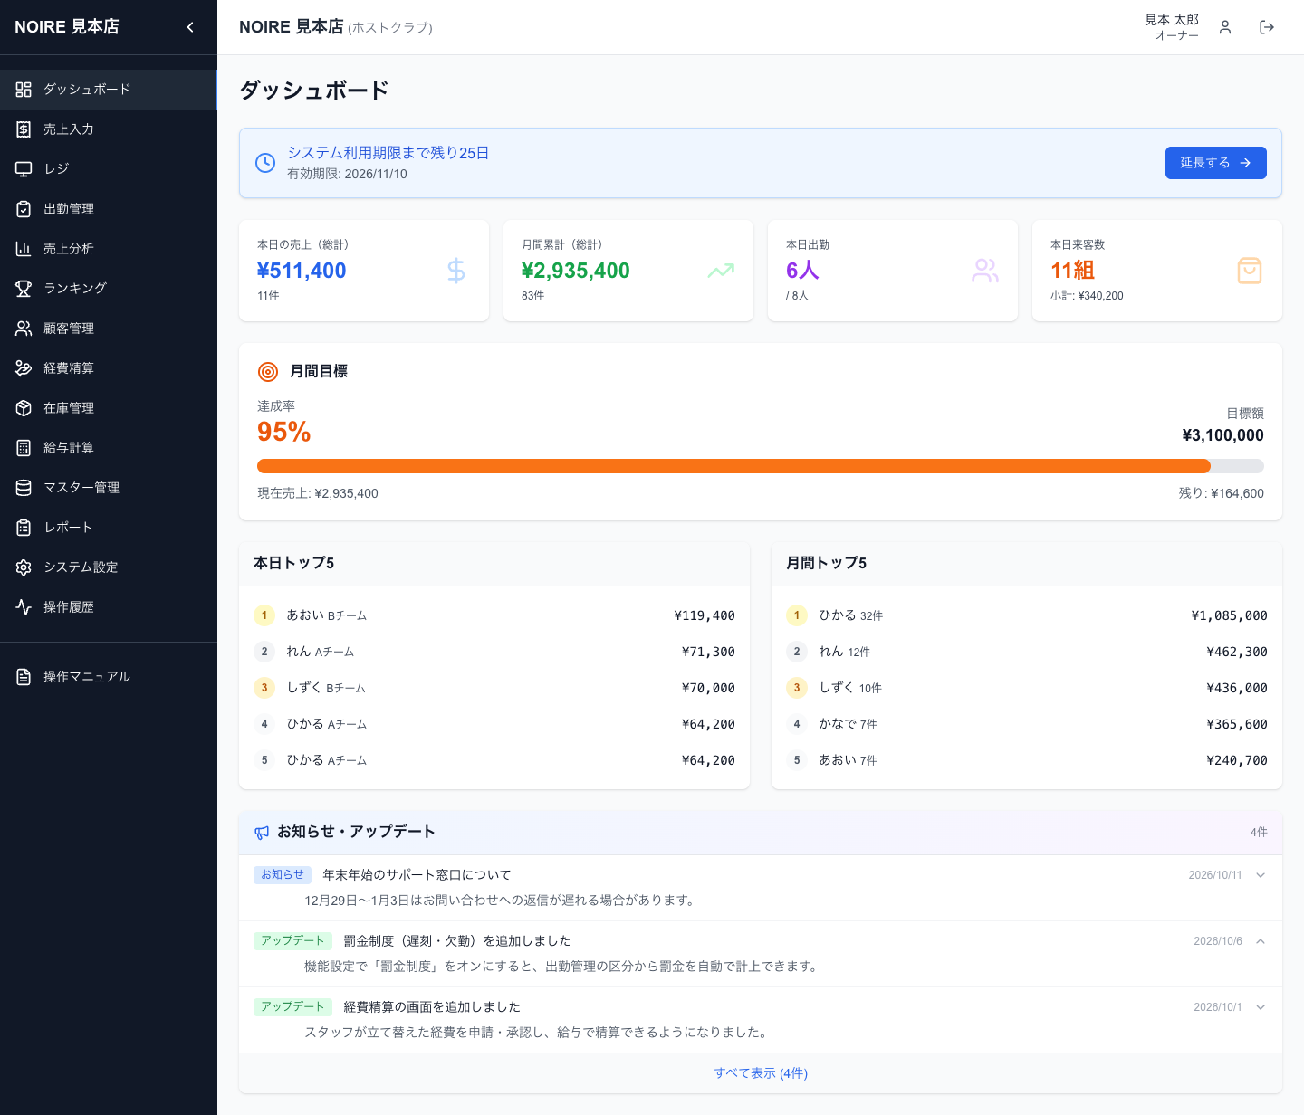Click the レジ monitor icon
This screenshot has height=1115, width=1304.
[24, 169]
